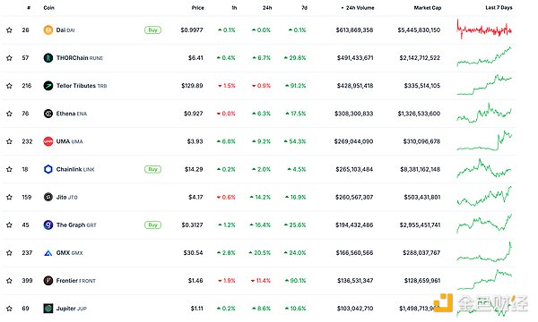This screenshot has height=322, width=538.
Task: Sort table by 24h Volume column
Action: (358, 7)
